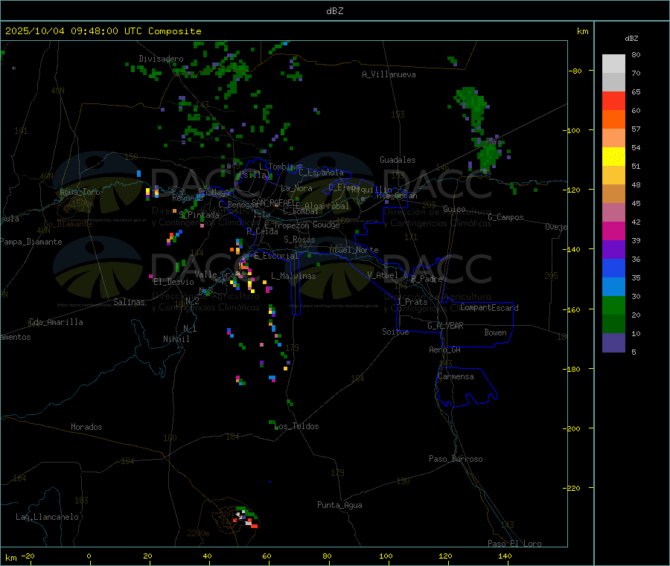Click the Salinas map label

point(129,302)
